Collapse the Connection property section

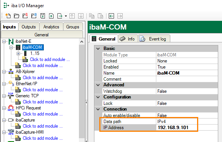98,109
